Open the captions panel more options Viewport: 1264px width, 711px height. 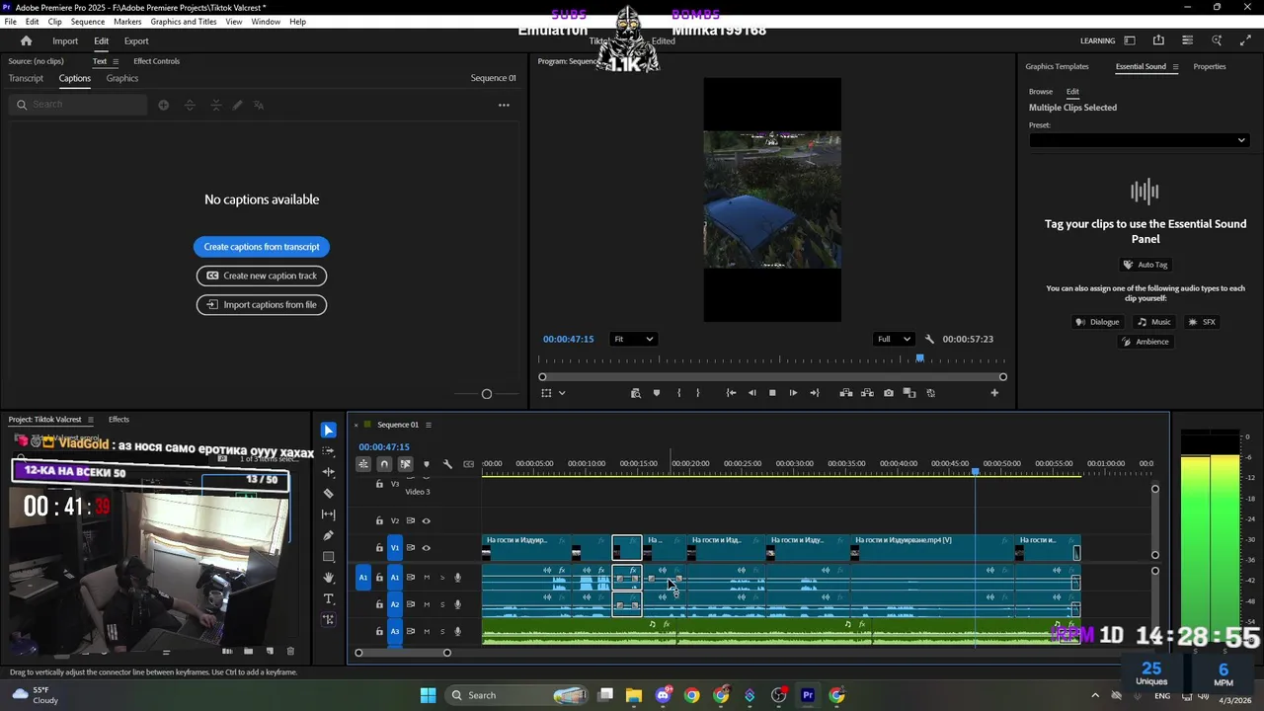coord(504,105)
